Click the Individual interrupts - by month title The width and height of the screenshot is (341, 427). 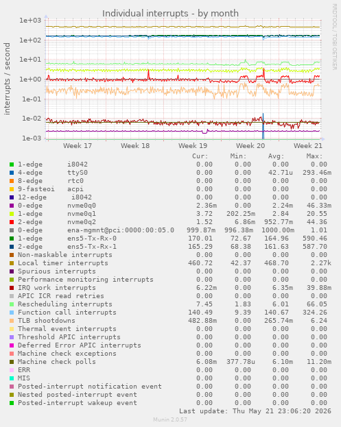point(170,13)
